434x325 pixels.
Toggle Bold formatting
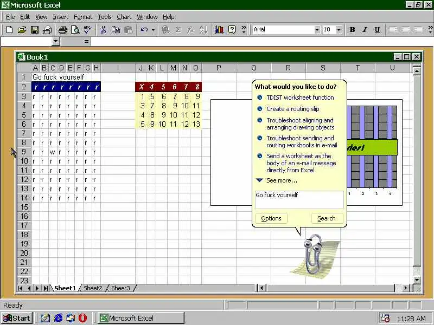352,30
